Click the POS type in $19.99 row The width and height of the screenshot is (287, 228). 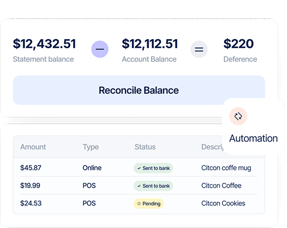tap(89, 186)
